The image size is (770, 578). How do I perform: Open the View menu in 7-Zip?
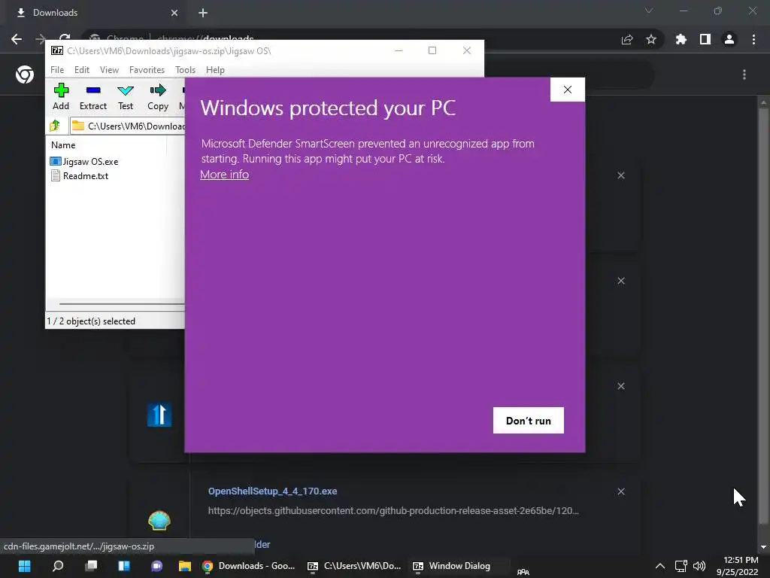(x=109, y=70)
